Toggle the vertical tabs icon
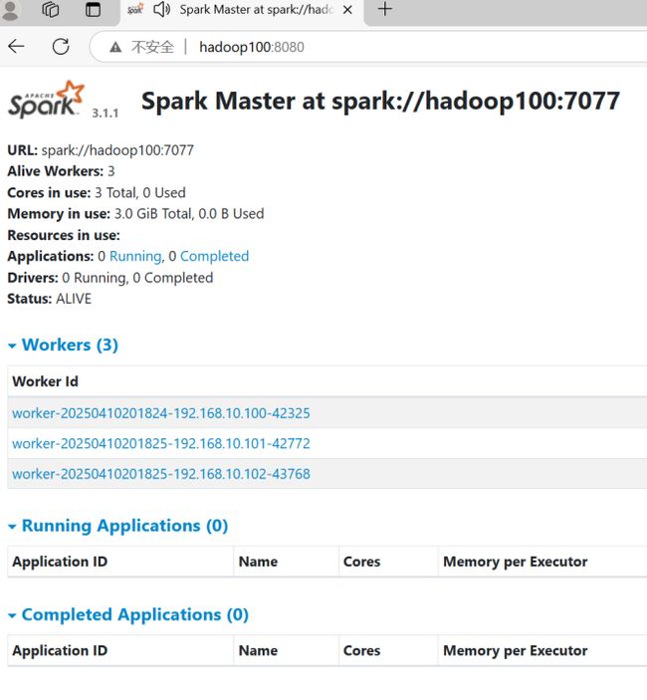 coord(93,9)
